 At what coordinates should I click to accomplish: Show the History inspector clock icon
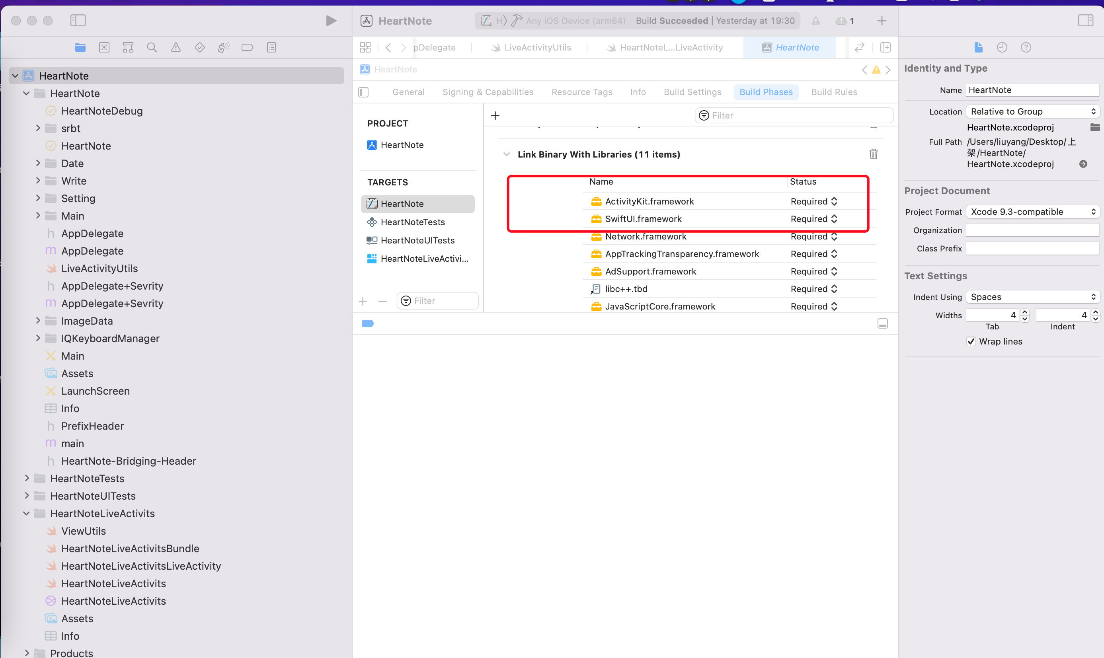tap(1002, 47)
